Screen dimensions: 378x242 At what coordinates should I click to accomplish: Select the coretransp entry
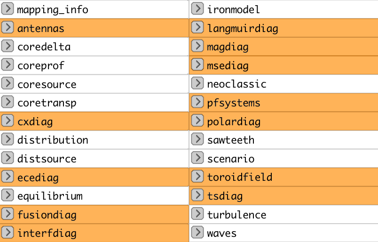[x=94, y=103]
